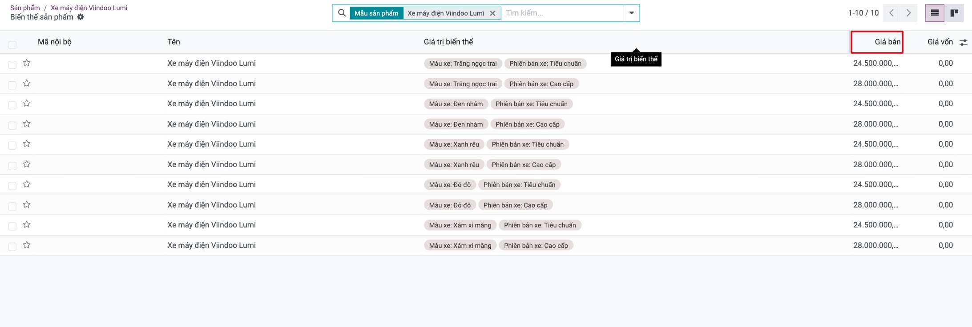Image resolution: width=972 pixels, height=327 pixels.
Task: Open the Xe máy điện Viindoo Lumi breadcrumb
Action: point(89,8)
